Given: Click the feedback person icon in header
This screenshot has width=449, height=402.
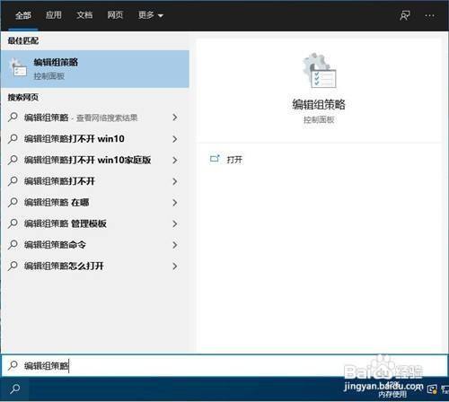Looking at the screenshot, I should pos(405,15).
